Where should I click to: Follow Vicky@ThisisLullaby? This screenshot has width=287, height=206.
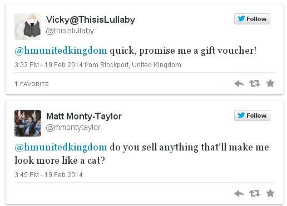(252, 19)
